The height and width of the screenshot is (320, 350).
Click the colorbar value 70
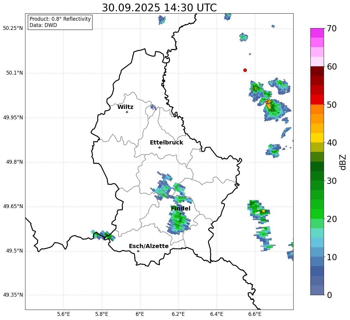click(x=332, y=28)
